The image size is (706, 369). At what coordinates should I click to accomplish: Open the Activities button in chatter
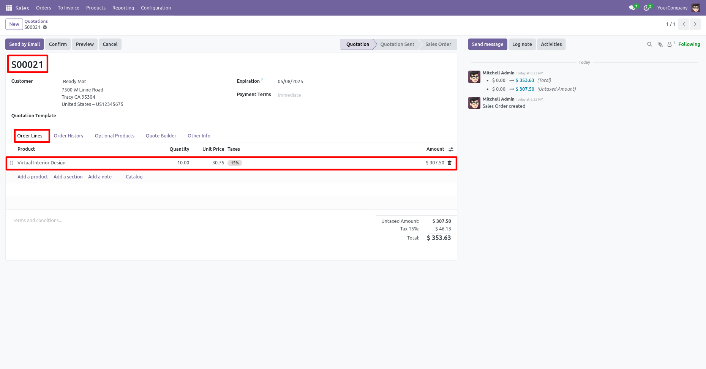coord(551,44)
